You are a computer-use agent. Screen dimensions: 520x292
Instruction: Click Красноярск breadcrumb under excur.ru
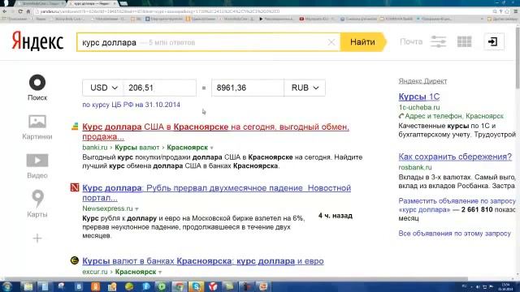coord(136,272)
